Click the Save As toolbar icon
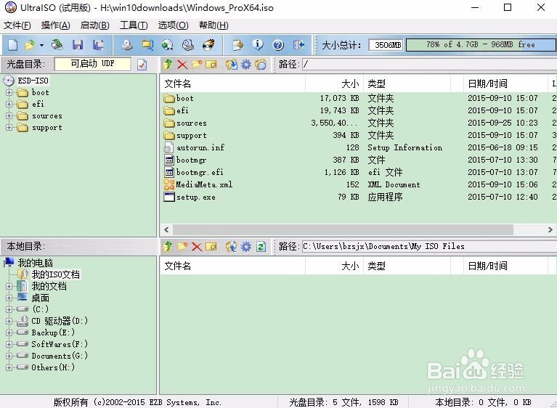 tap(98, 45)
